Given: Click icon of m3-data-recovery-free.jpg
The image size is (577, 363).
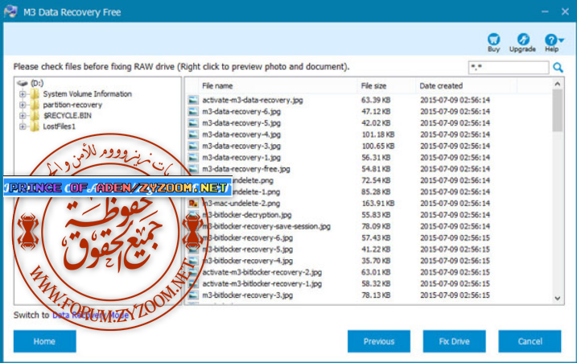Looking at the screenshot, I should point(193,168).
